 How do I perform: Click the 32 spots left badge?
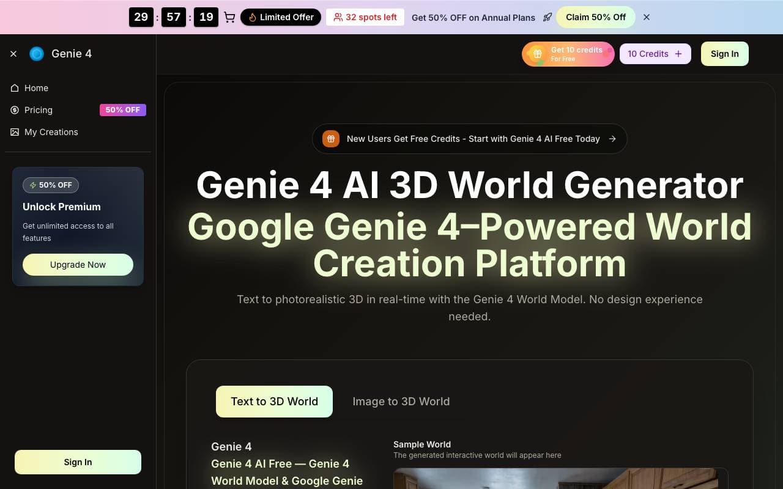tap(365, 17)
